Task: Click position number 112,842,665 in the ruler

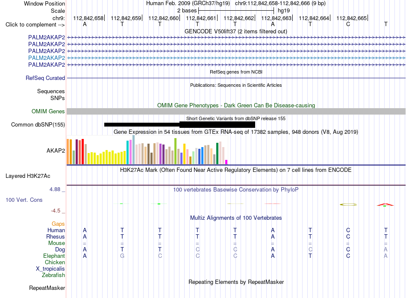Action: pyautogui.click(x=352, y=18)
